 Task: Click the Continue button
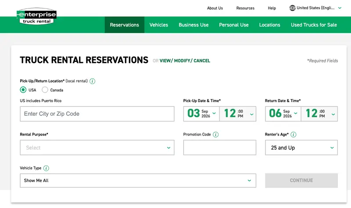[x=301, y=180]
